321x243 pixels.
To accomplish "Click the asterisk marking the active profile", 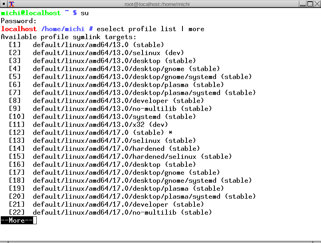I will [170, 133].
